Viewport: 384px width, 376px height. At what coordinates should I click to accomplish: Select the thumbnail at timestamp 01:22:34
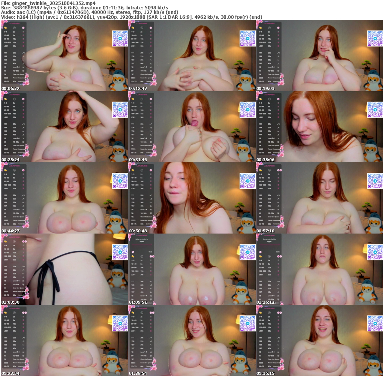[64, 340]
